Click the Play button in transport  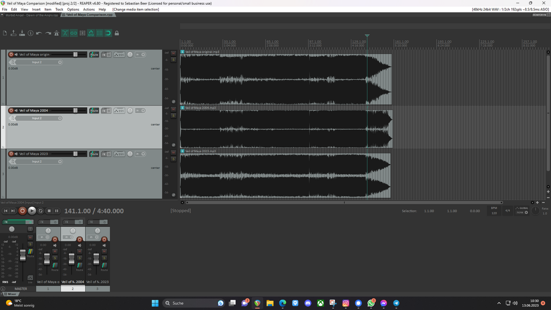pyautogui.click(x=32, y=211)
